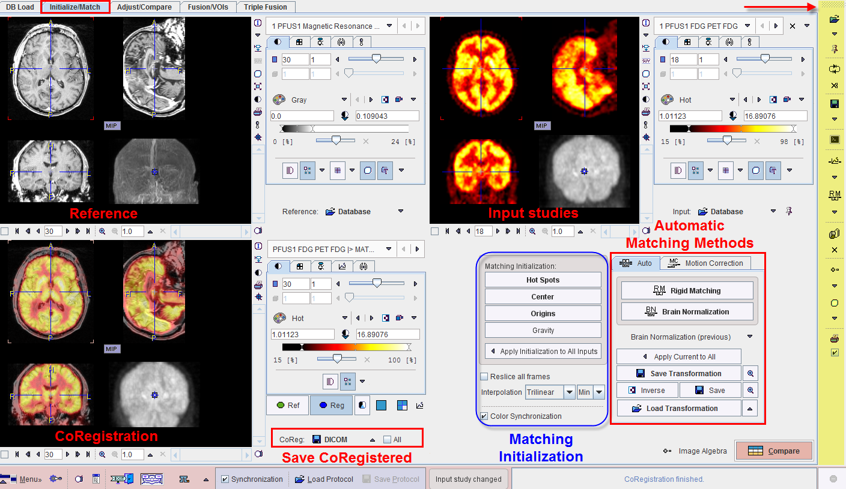Open the Reference Database dropdown arrow
Screen dimensions: 846x489
(x=401, y=211)
